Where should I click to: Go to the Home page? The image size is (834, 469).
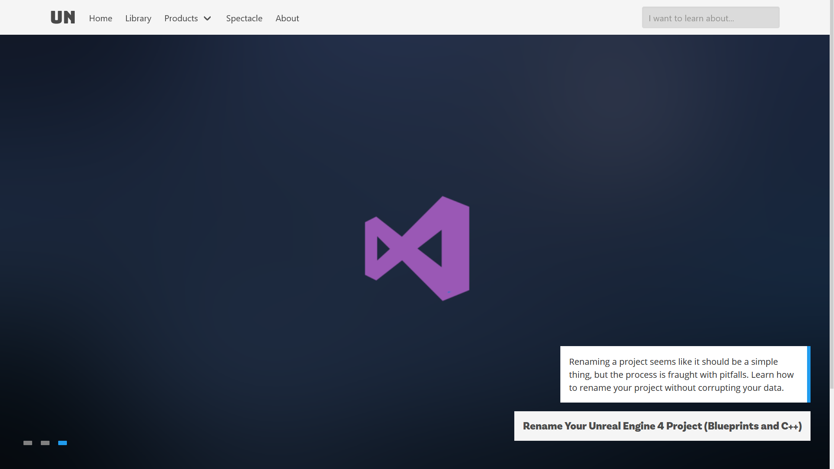[x=100, y=18]
